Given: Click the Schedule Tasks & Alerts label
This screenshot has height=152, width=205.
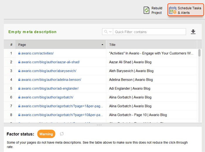Looking at the screenshot, I should pos(189,10).
